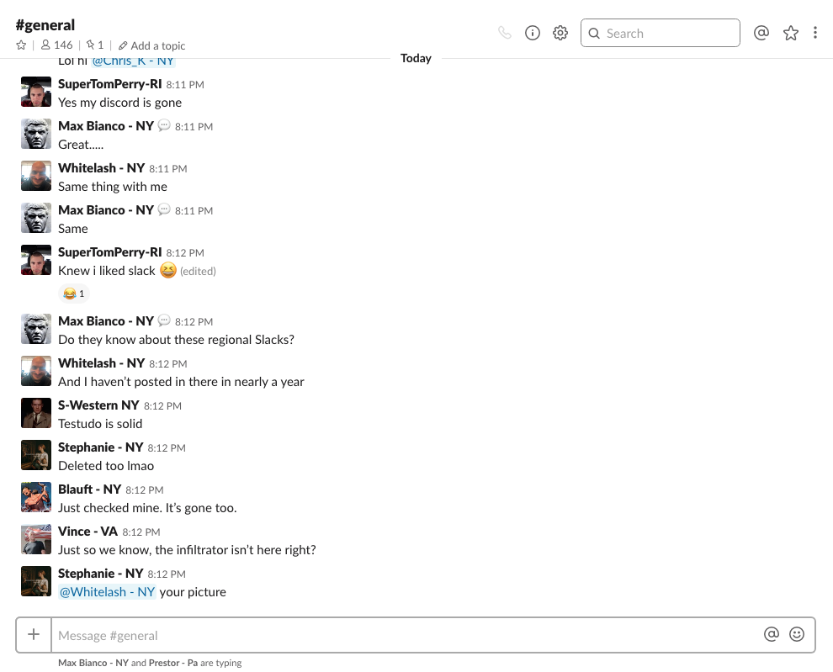Open channel details info icon
Screen dimensions: 833x672
point(532,33)
